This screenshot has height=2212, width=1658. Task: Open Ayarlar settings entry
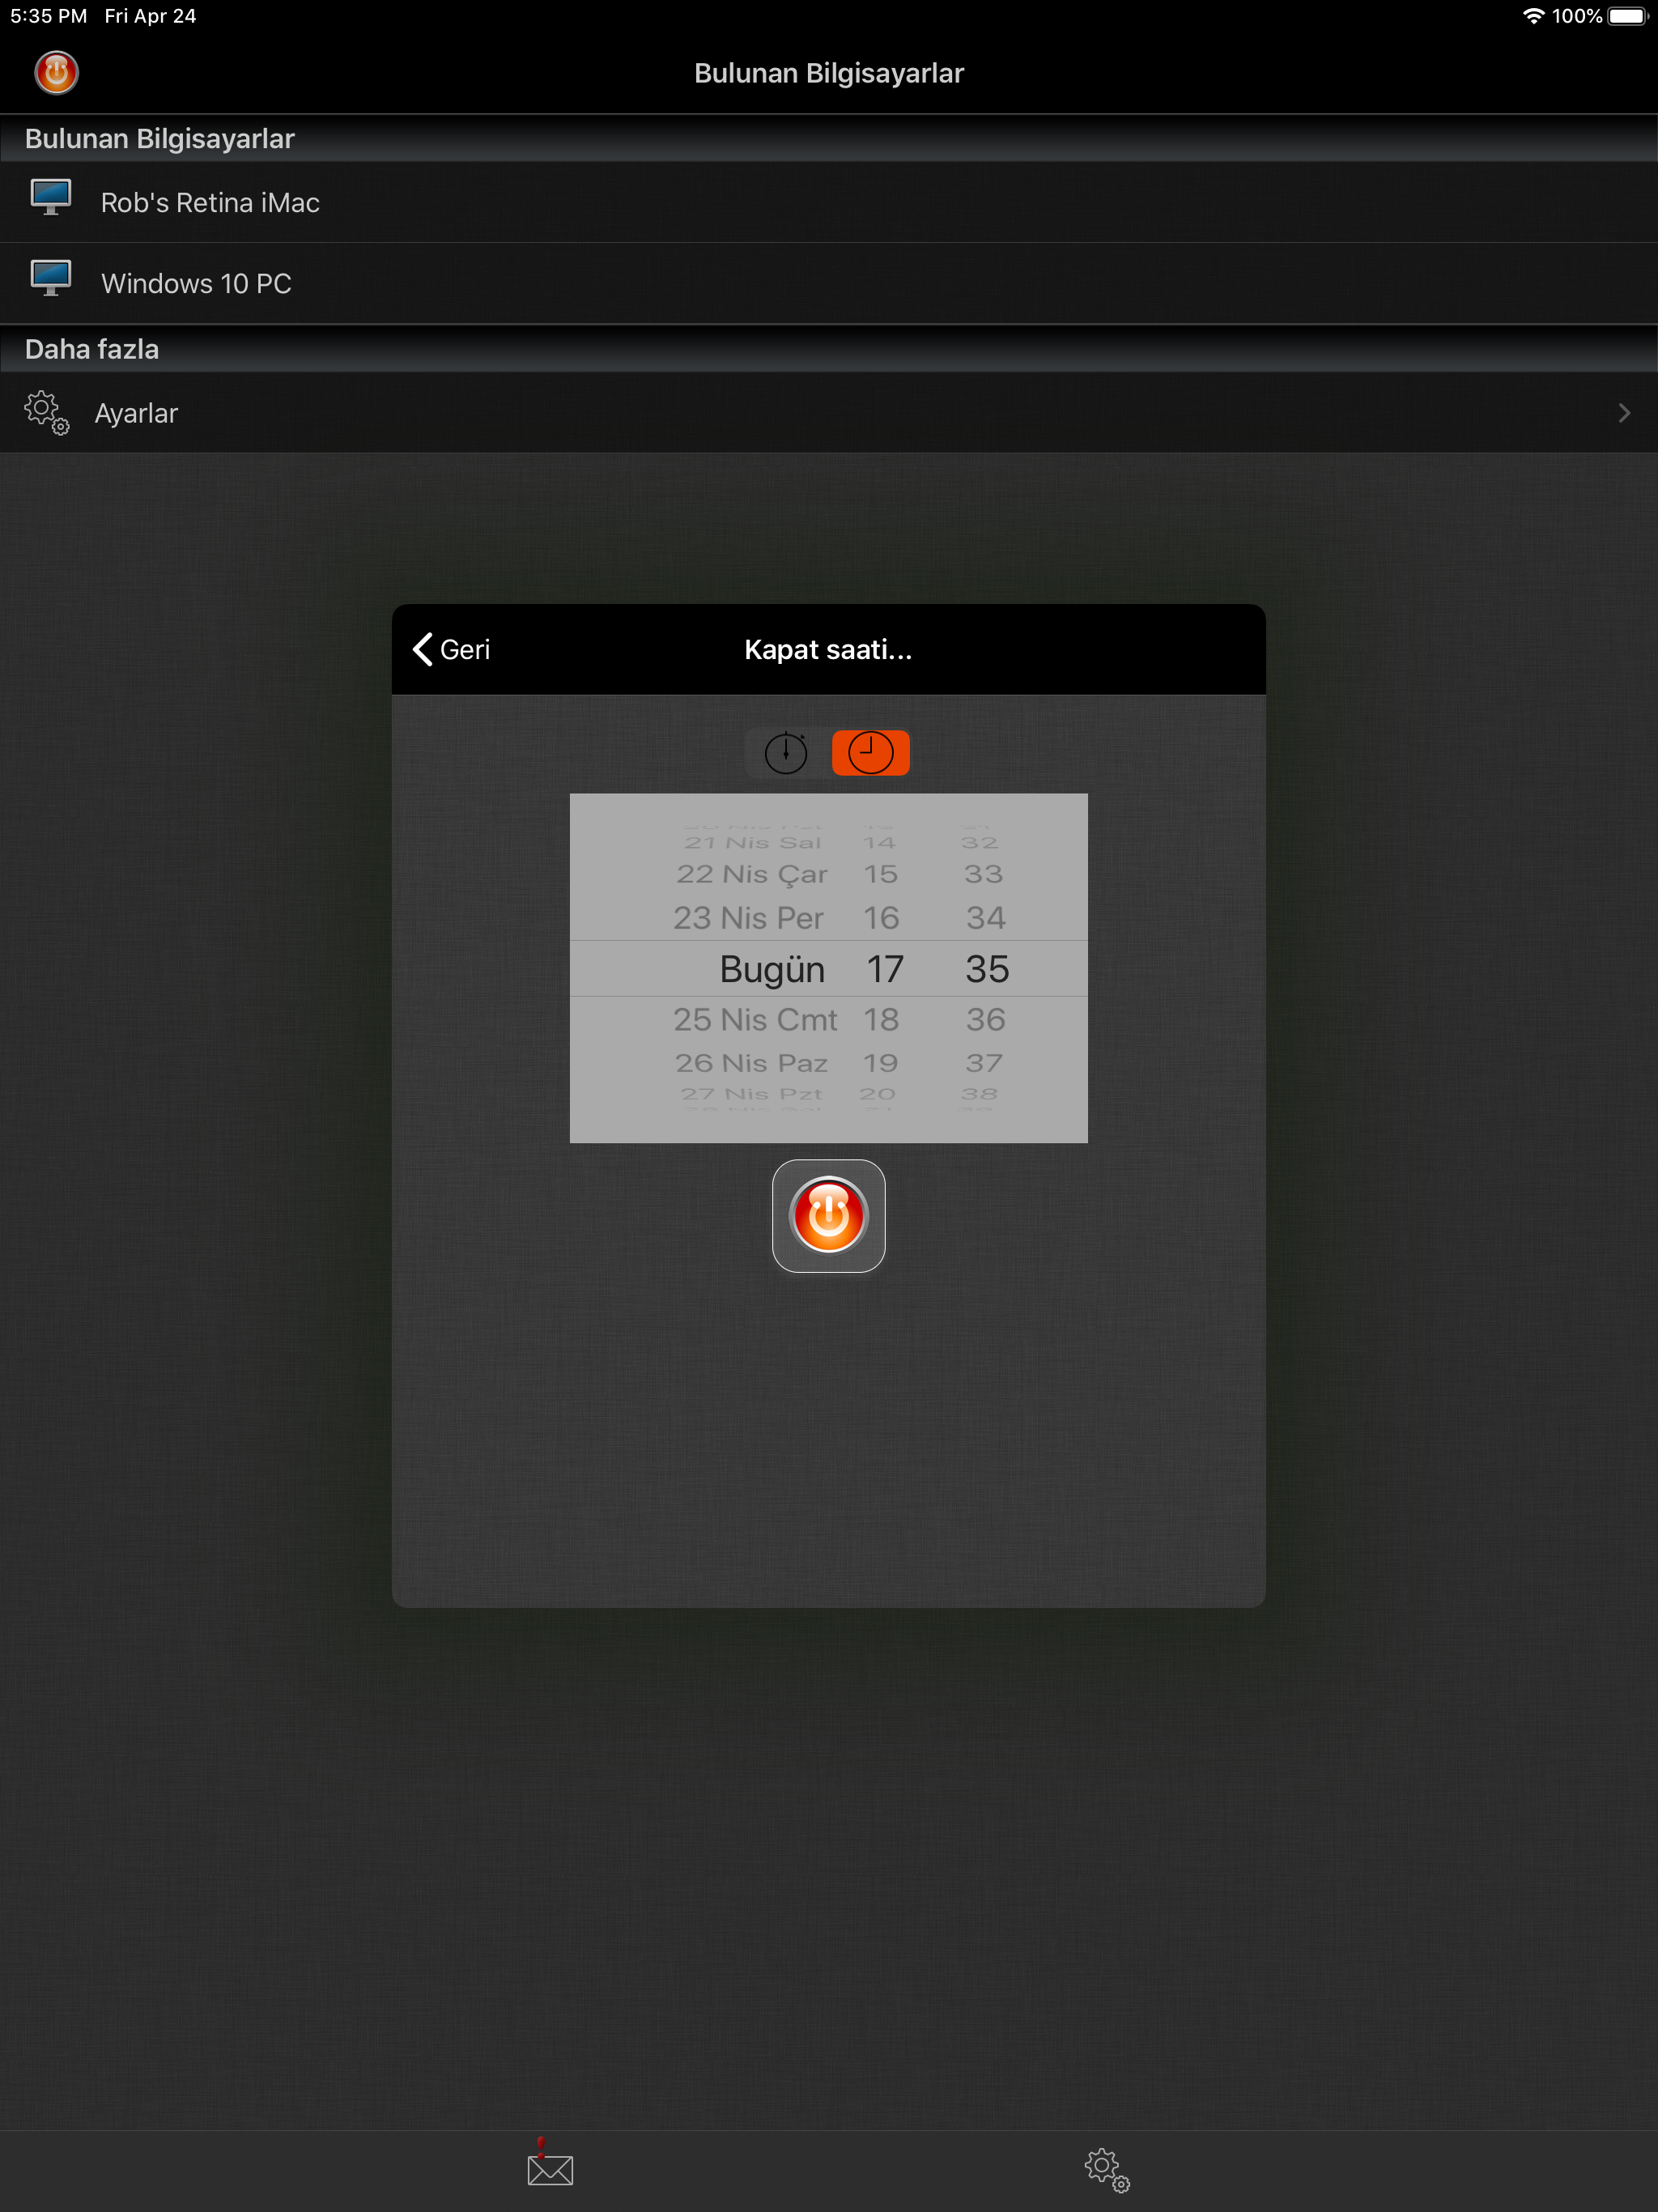136,413
